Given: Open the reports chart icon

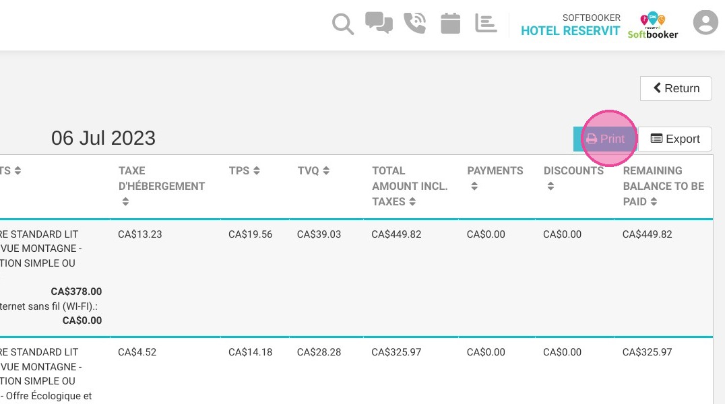Looking at the screenshot, I should coord(486,23).
